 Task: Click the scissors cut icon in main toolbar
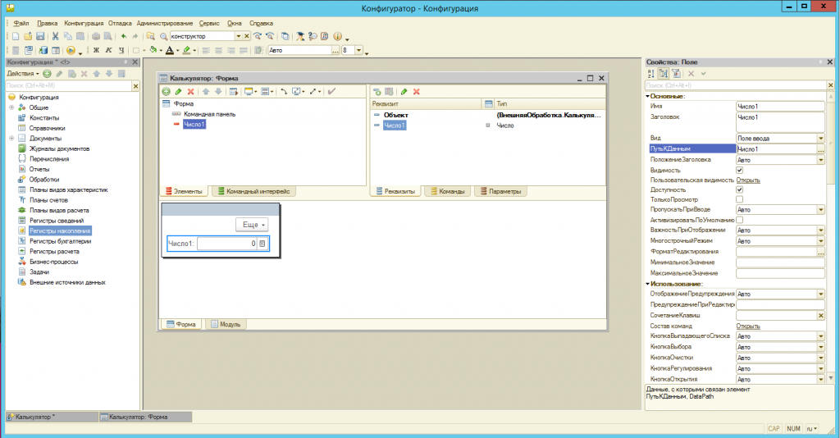[56, 37]
